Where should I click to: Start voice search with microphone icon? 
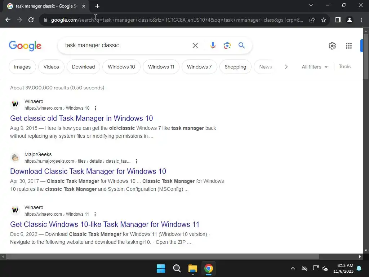pyautogui.click(x=213, y=45)
